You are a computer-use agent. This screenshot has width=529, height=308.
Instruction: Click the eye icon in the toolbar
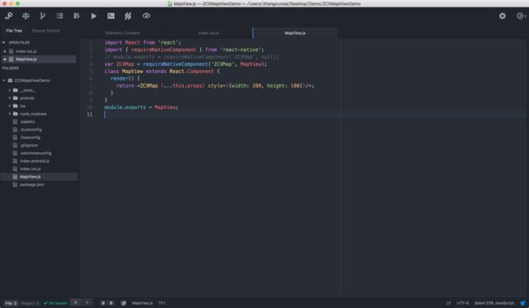point(146,15)
